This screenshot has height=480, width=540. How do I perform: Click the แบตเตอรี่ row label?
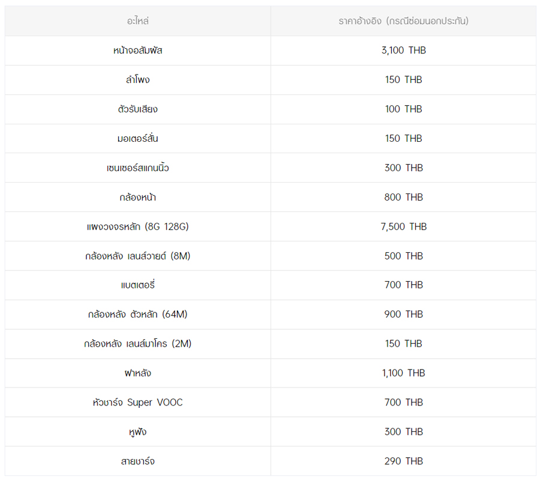[137, 285]
